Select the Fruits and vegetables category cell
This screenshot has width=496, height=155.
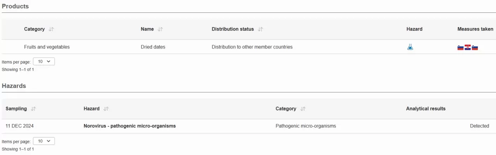pos(47,47)
